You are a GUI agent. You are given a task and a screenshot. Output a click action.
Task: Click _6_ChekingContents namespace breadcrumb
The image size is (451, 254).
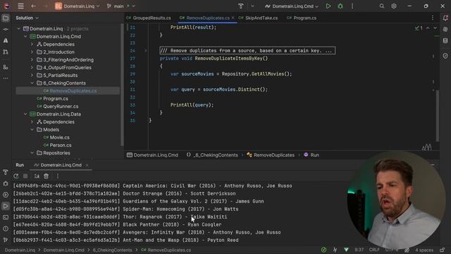[x=212, y=155]
